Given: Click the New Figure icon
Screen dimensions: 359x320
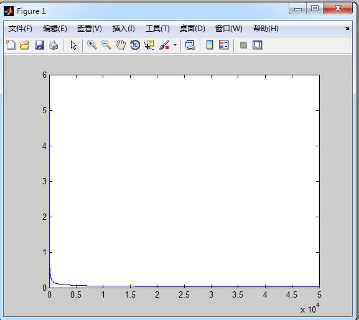Looking at the screenshot, I should 11,45.
